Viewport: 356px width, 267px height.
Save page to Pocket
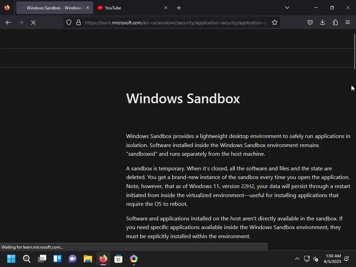(310, 23)
